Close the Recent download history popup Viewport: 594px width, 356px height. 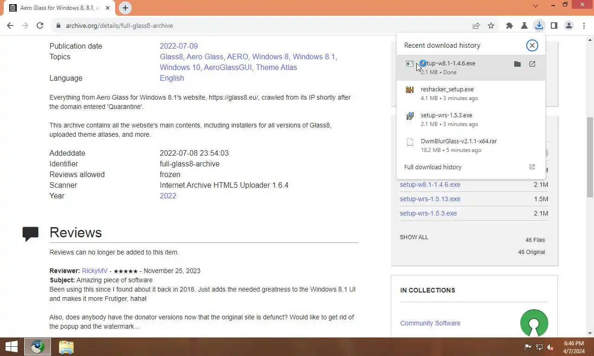tap(532, 45)
